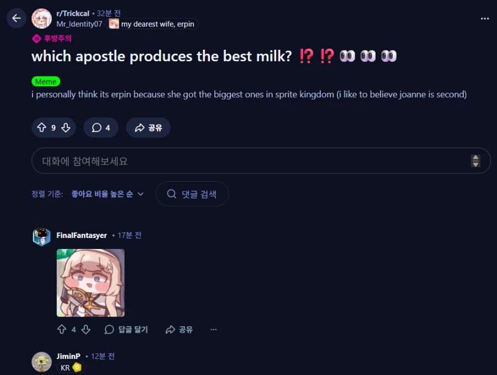
Task: Expand the 좋아요 비율 높은 순 sort dropdown
Action: [108, 194]
